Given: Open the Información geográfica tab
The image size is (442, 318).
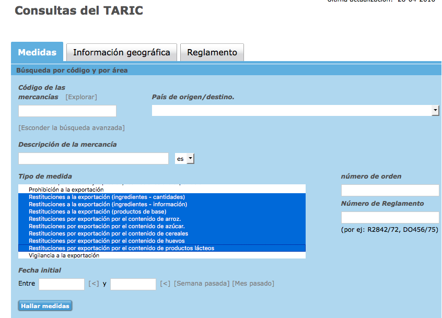Looking at the screenshot, I should (121, 52).
